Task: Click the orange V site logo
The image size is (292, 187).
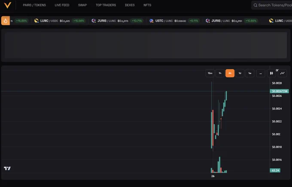Action: pyautogui.click(x=7, y=5)
